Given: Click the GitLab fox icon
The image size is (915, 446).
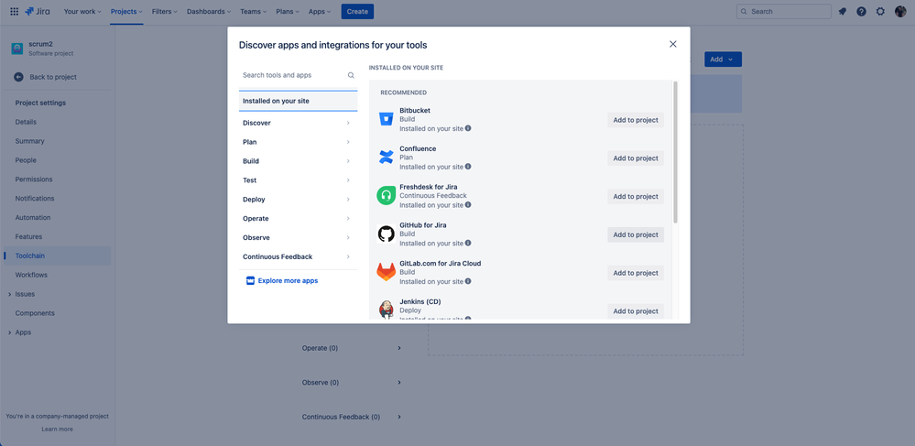Looking at the screenshot, I should (386, 273).
